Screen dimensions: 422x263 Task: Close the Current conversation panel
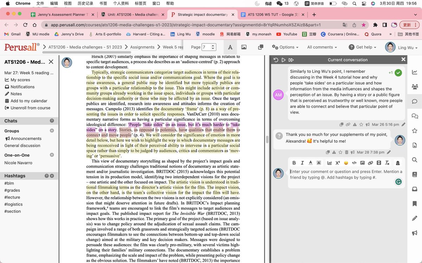(403, 60)
